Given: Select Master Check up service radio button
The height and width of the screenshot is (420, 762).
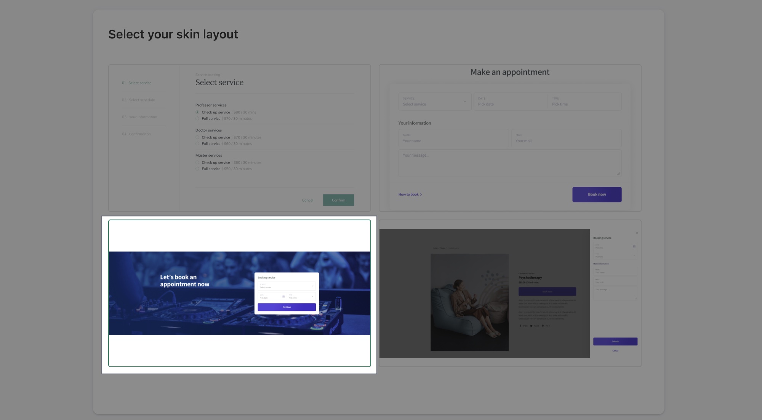Looking at the screenshot, I should tap(197, 162).
